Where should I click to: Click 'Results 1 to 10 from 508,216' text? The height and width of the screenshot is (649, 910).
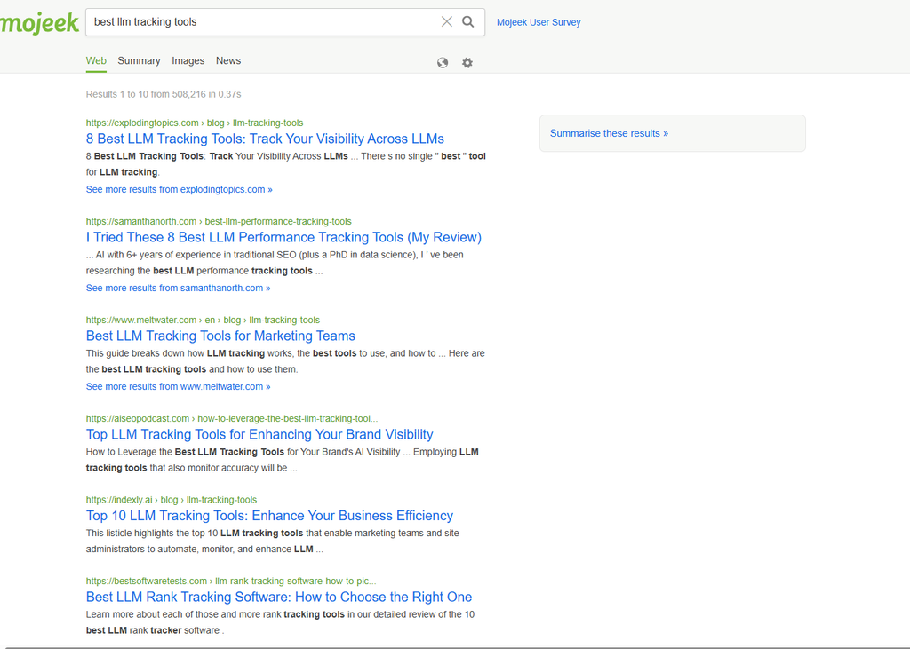click(x=164, y=94)
